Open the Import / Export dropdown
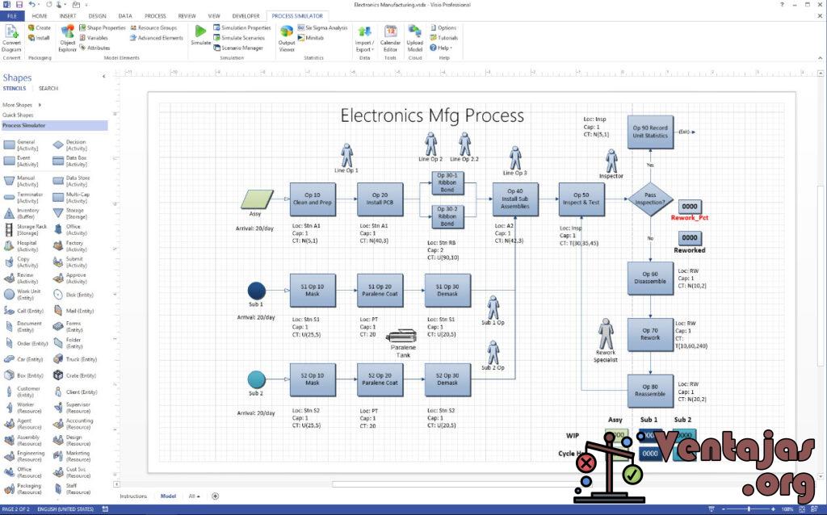The height and width of the screenshot is (515, 827). click(x=364, y=39)
